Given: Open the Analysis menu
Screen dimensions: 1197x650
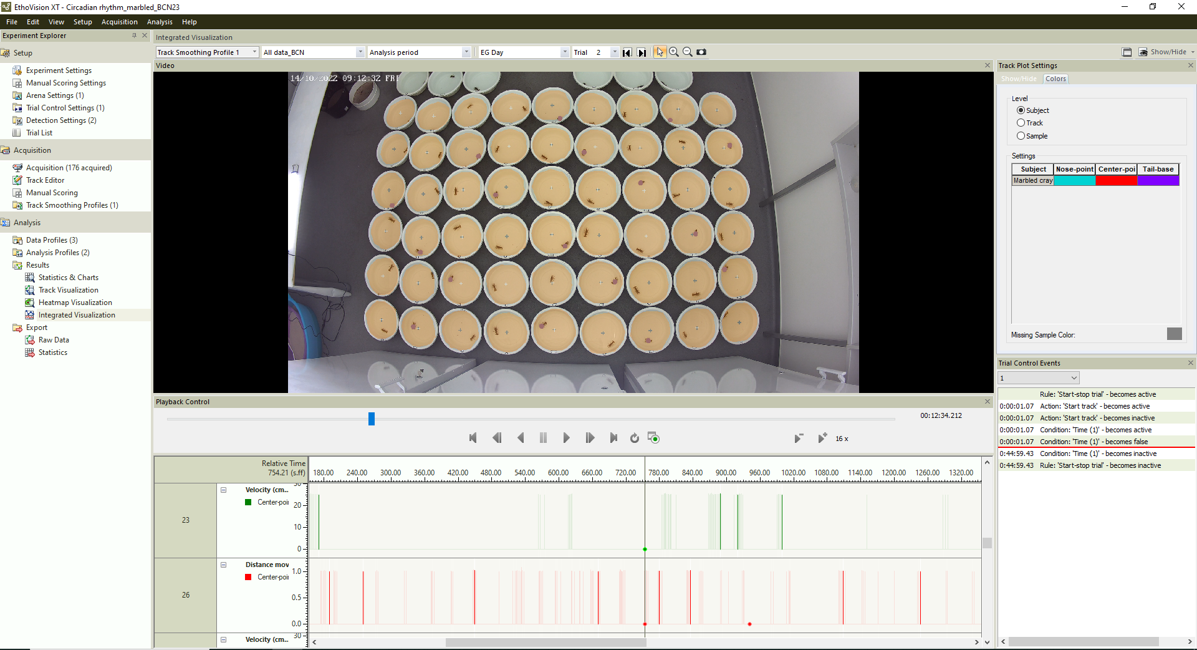Looking at the screenshot, I should [x=160, y=22].
